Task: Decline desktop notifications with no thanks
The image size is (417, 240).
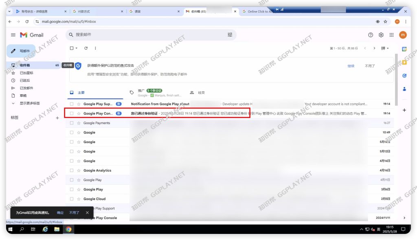Action: pos(74,213)
